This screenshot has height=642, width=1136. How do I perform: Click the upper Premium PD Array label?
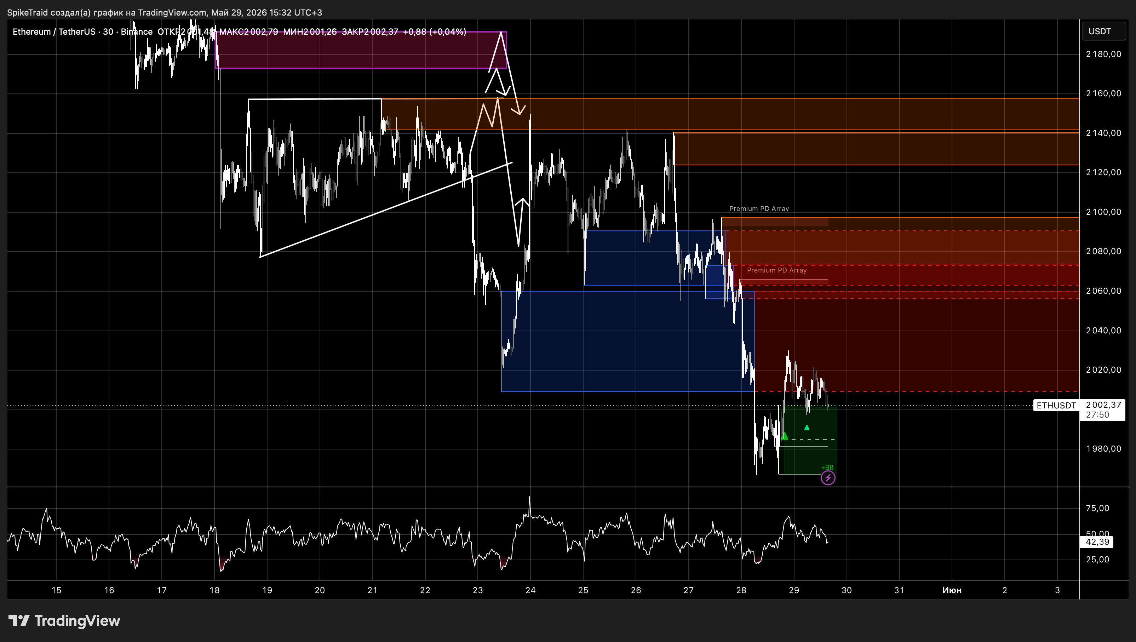pyautogui.click(x=759, y=208)
